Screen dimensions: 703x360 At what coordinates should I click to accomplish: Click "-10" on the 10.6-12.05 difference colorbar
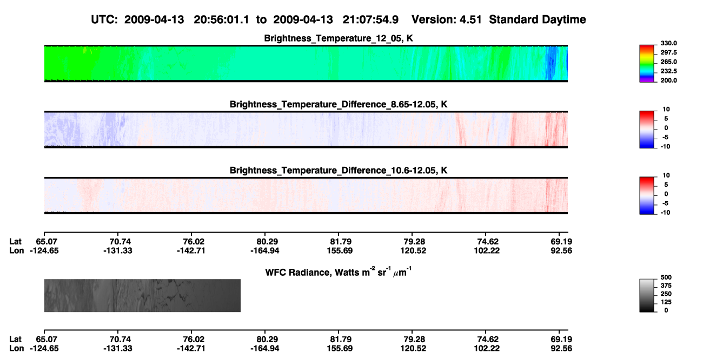coord(667,212)
